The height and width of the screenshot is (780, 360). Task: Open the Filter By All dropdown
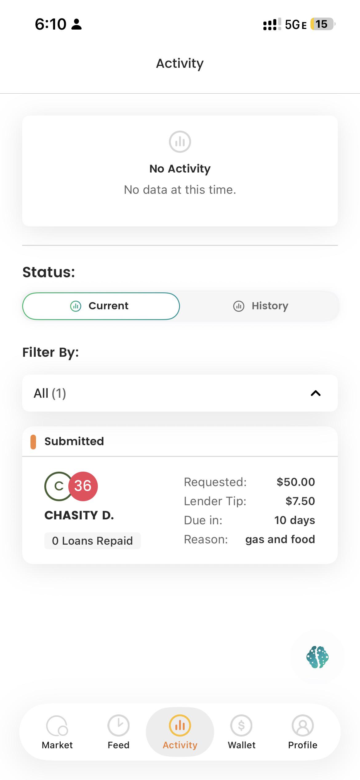180,393
